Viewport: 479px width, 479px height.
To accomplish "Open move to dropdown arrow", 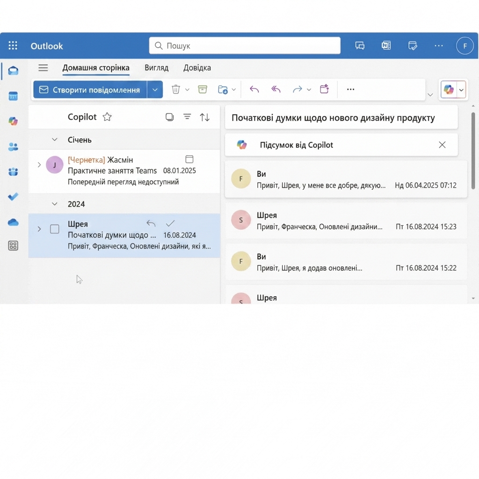I will [x=234, y=90].
